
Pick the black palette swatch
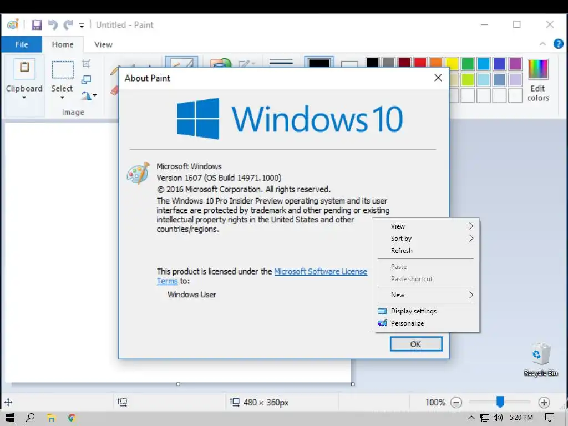372,63
